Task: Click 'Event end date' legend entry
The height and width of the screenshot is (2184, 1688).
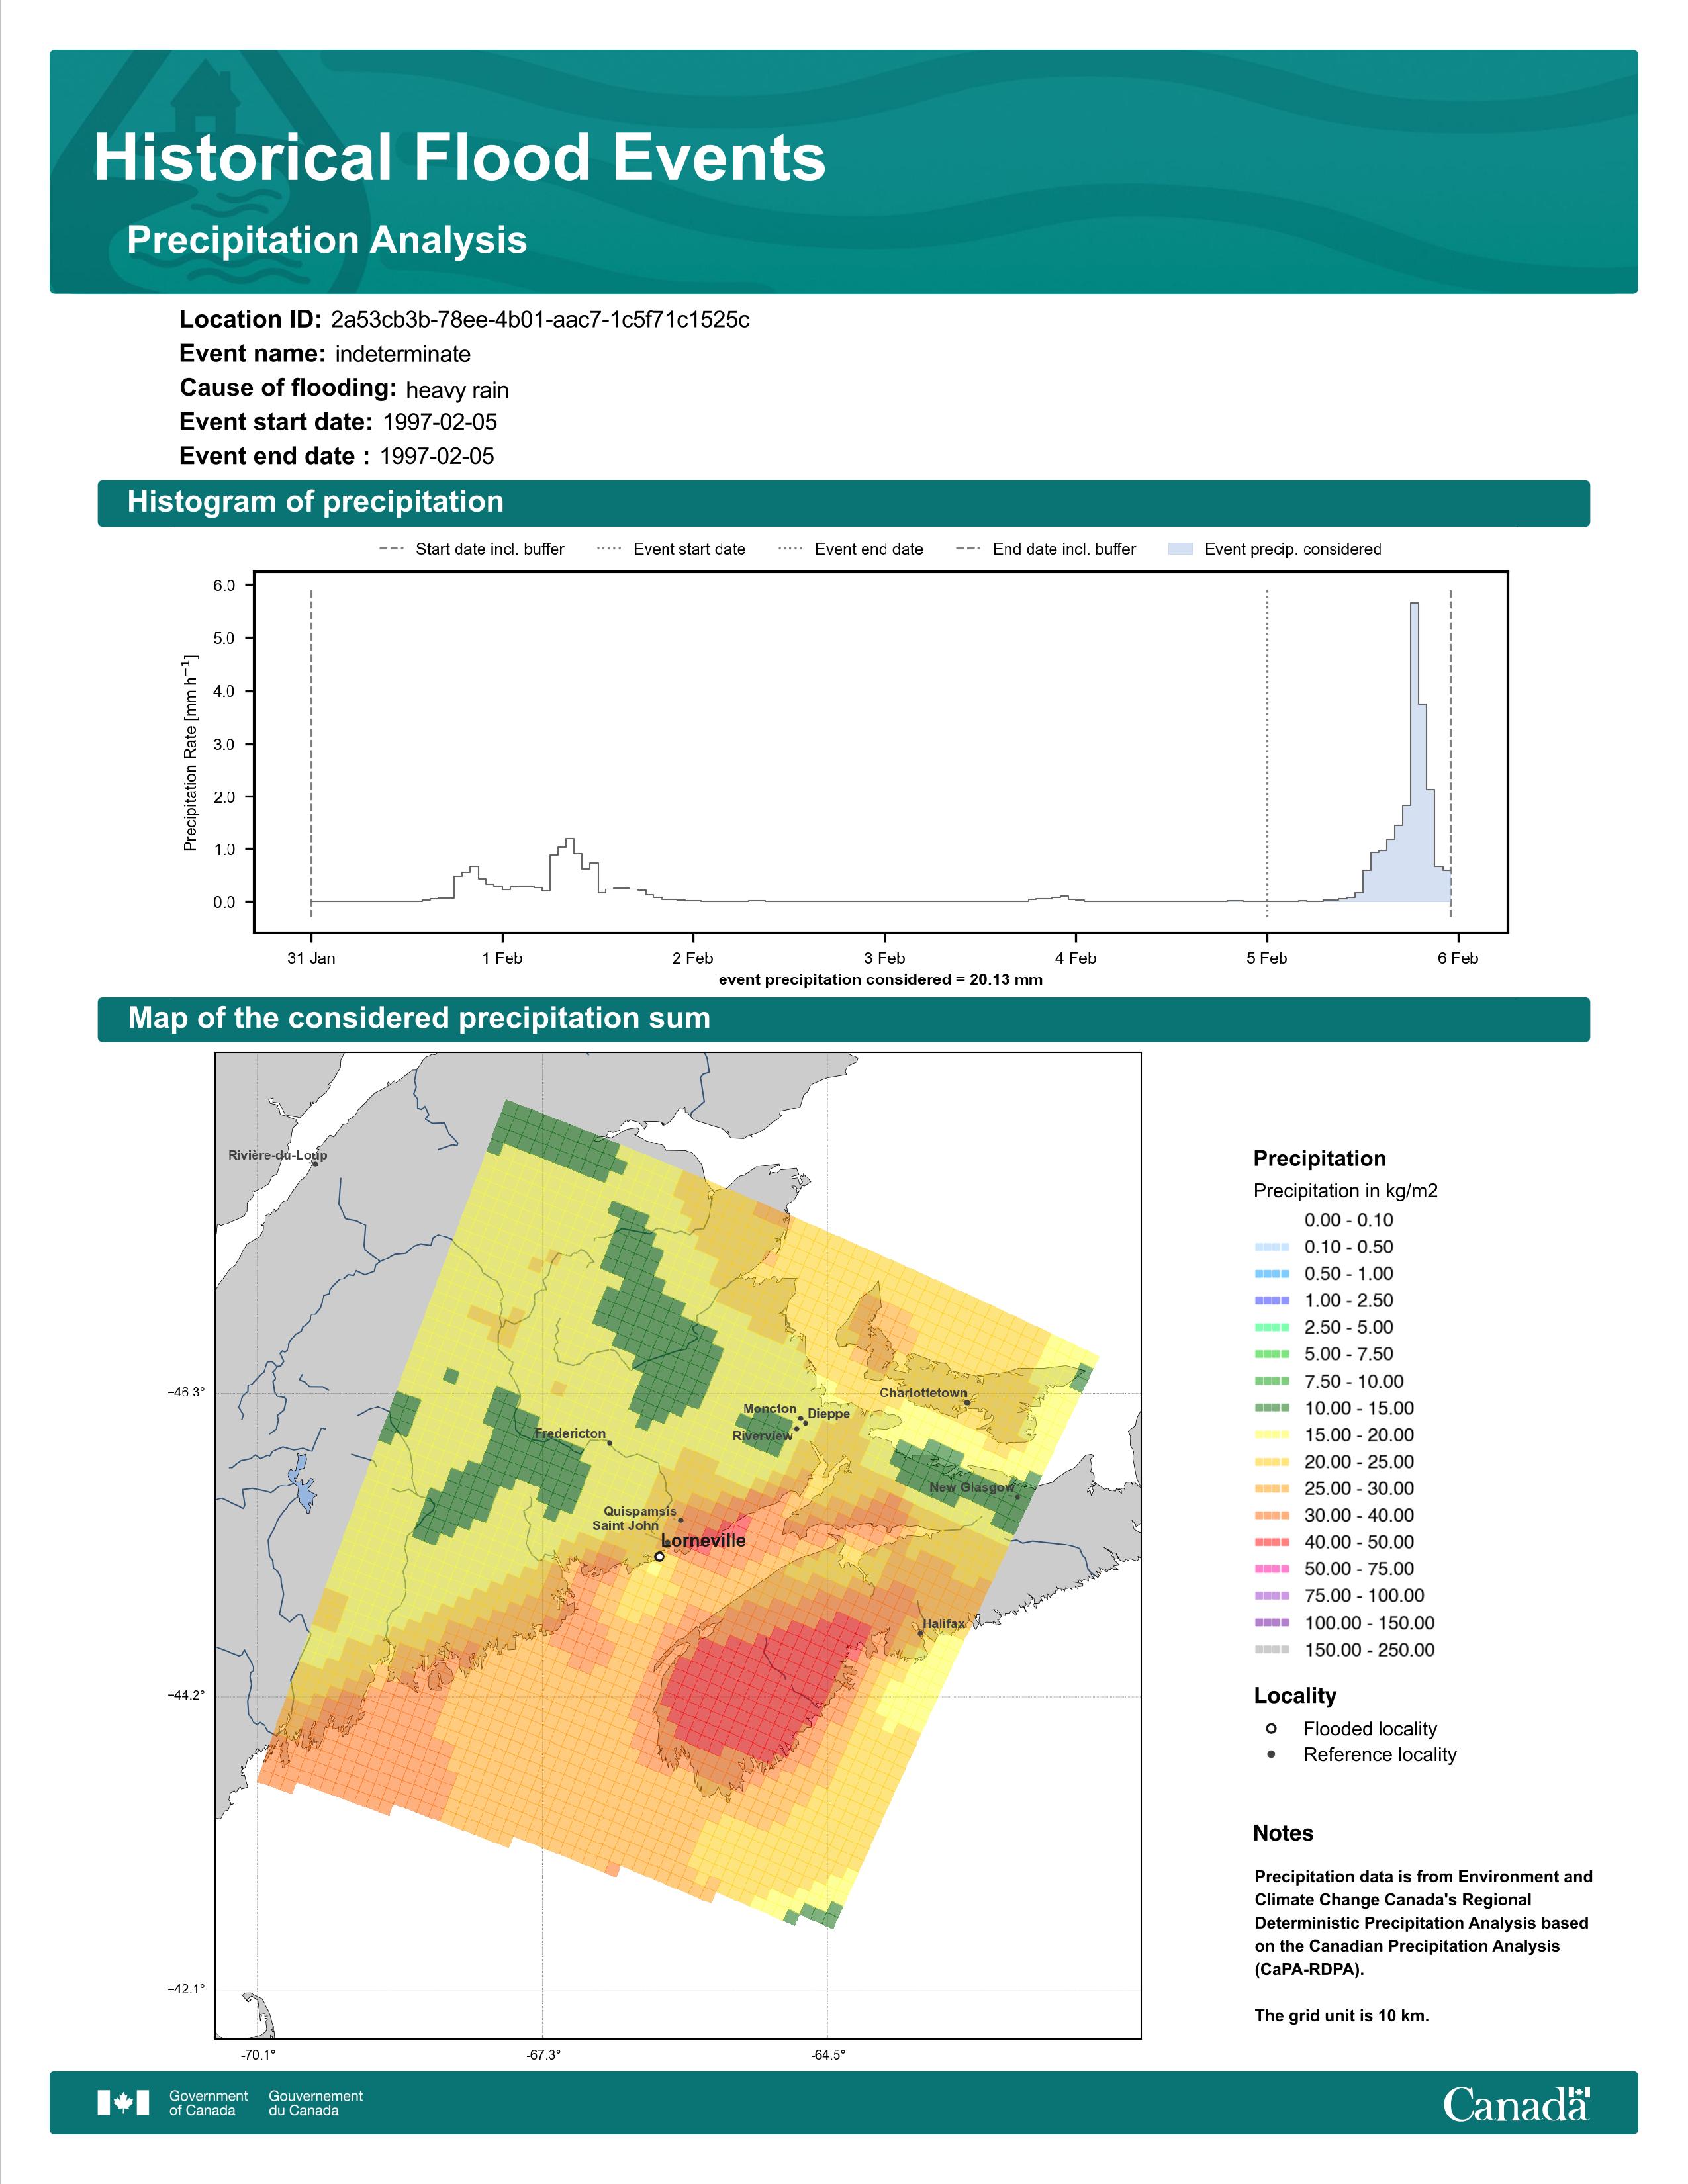Action: point(851,549)
